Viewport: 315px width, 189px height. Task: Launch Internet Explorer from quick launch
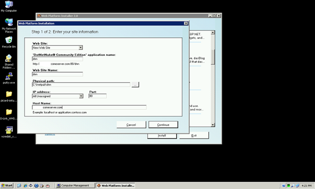(25, 186)
